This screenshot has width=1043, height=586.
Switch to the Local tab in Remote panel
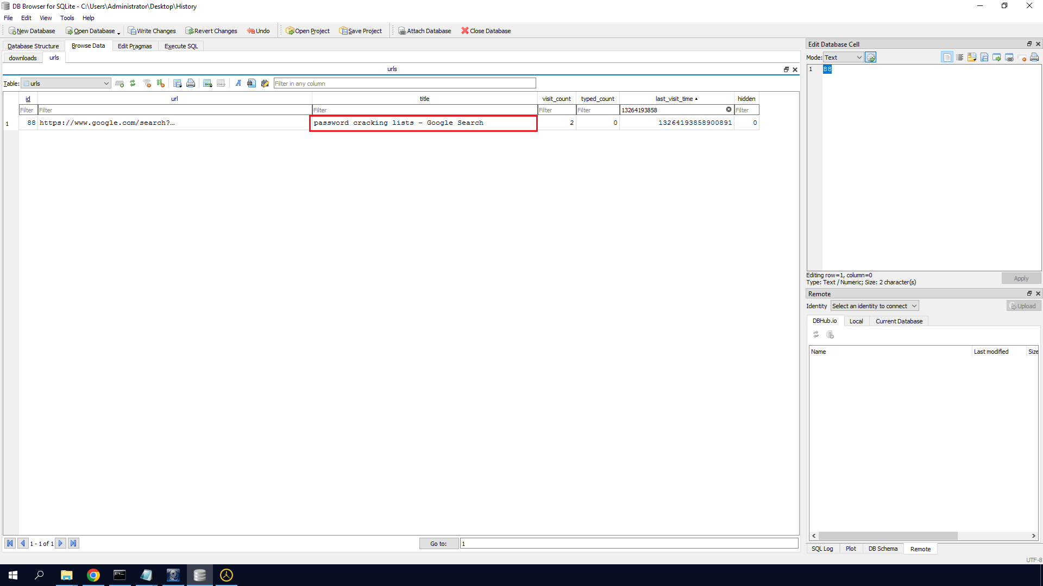[856, 321]
